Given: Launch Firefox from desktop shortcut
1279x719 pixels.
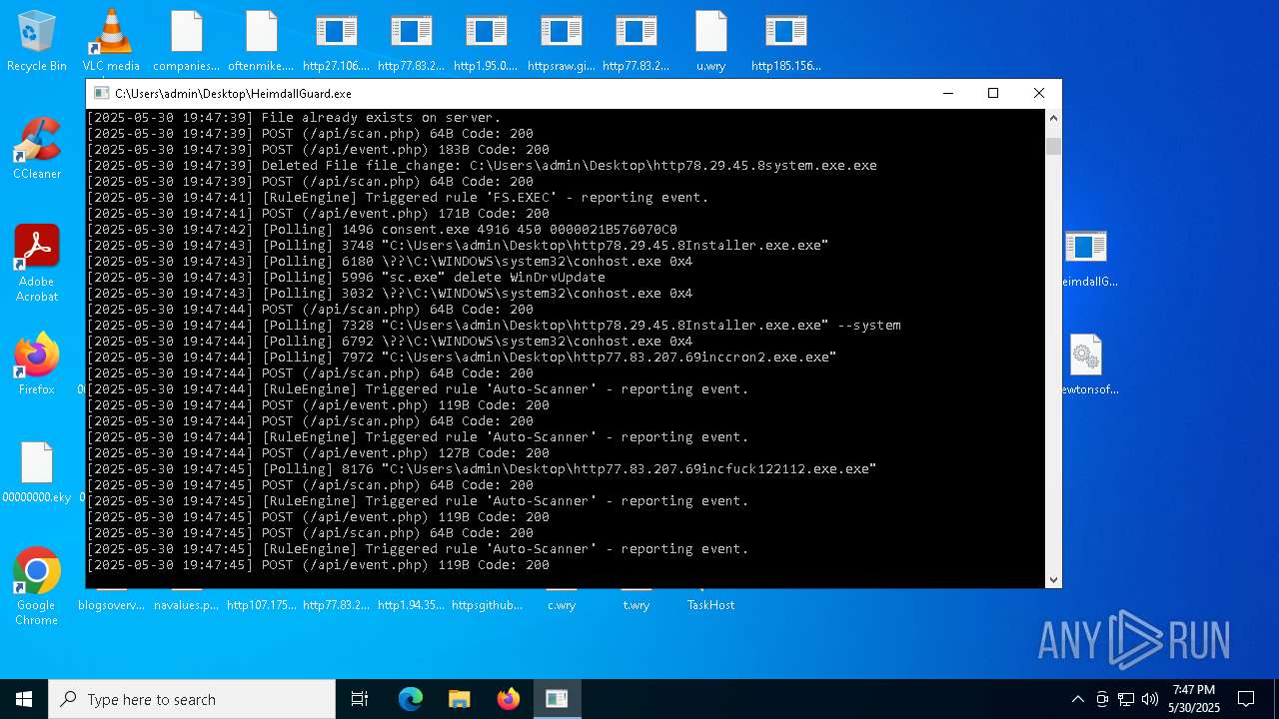Looking at the screenshot, I should (37, 363).
